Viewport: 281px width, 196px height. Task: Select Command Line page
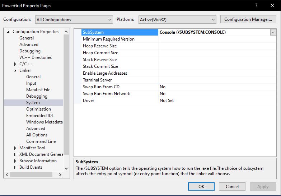(x=41, y=141)
